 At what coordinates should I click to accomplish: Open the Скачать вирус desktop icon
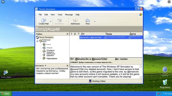(x=6, y=73)
